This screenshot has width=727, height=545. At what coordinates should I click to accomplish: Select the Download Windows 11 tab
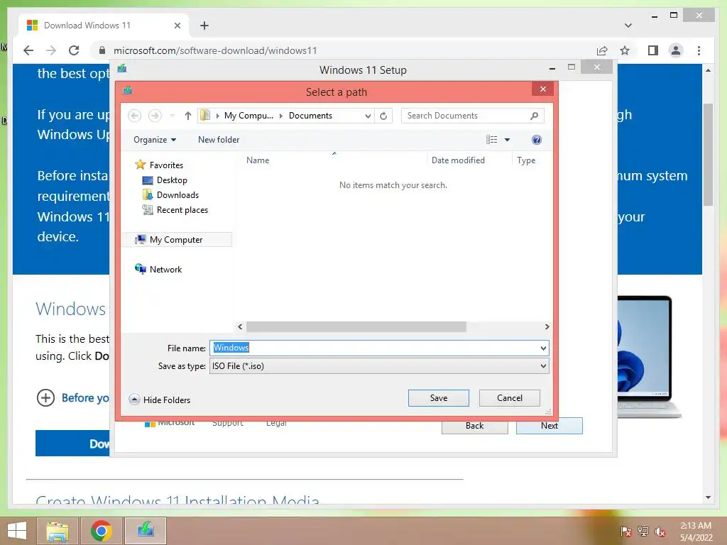click(x=103, y=26)
